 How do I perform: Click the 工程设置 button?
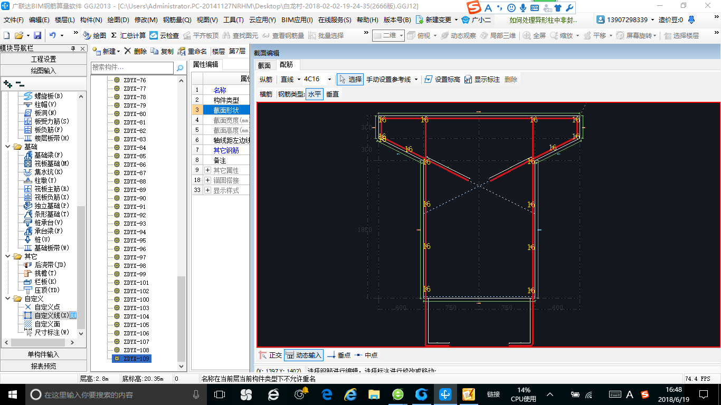pos(43,59)
